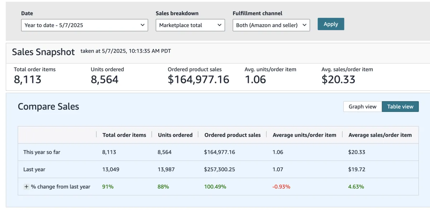Click the Average sales/order item column header
This screenshot has width=430, height=215.
pyautogui.click(x=380, y=135)
